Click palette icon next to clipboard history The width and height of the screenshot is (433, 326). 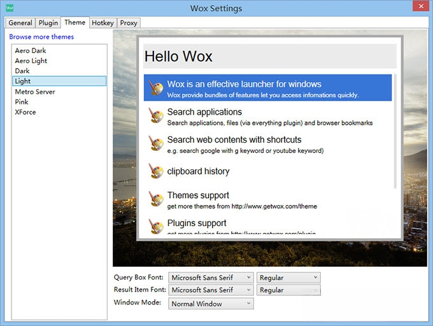pos(156,171)
